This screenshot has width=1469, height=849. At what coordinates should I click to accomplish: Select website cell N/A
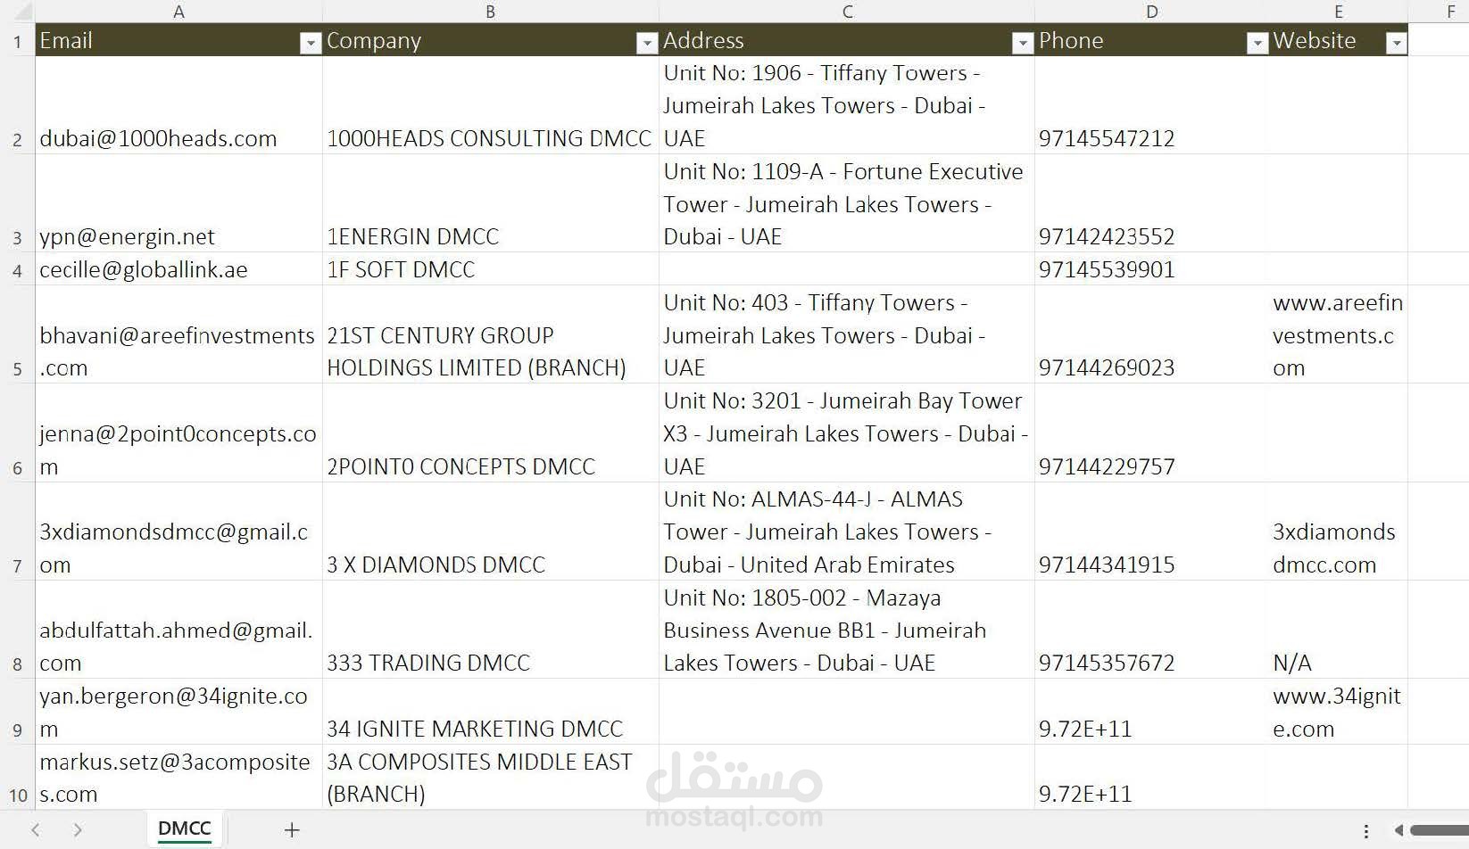coord(1339,630)
